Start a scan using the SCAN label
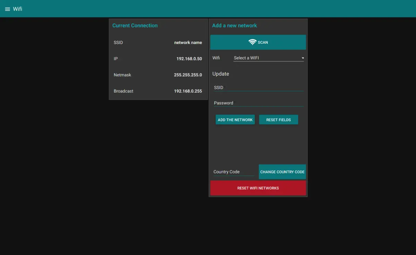 263,42
